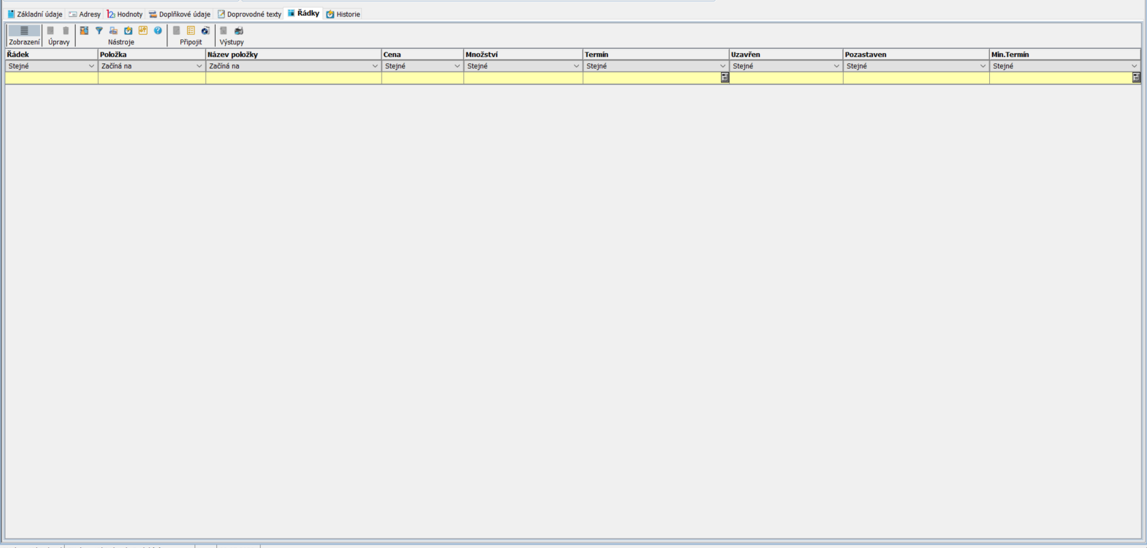Click the list view icon above Zobrazení

tap(24, 31)
